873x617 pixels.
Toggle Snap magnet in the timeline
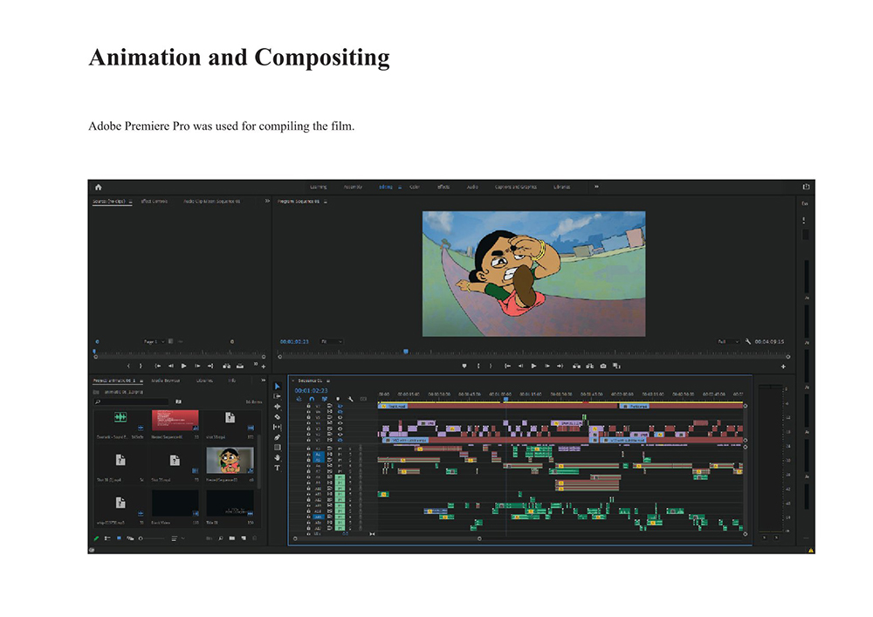coord(312,399)
